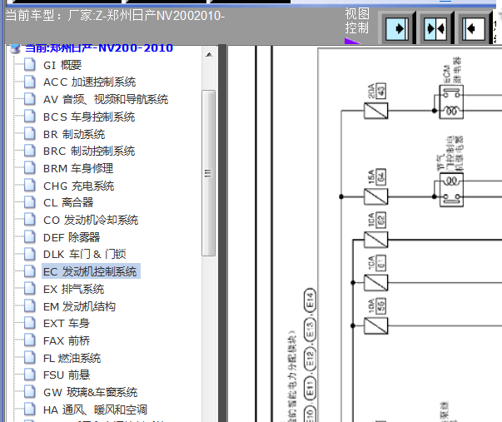
Task: Click the E13 connector label
Action: (x=310, y=330)
